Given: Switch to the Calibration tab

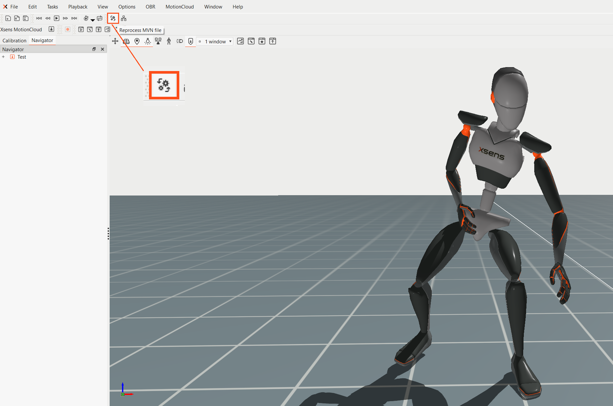Looking at the screenshot, I should 14,40.
